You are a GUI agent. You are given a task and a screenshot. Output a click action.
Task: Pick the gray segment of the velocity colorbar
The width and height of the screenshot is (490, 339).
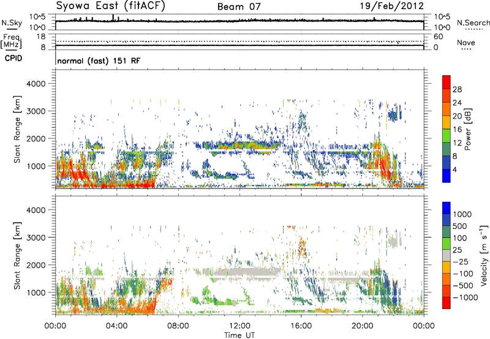tap(447, 255)
